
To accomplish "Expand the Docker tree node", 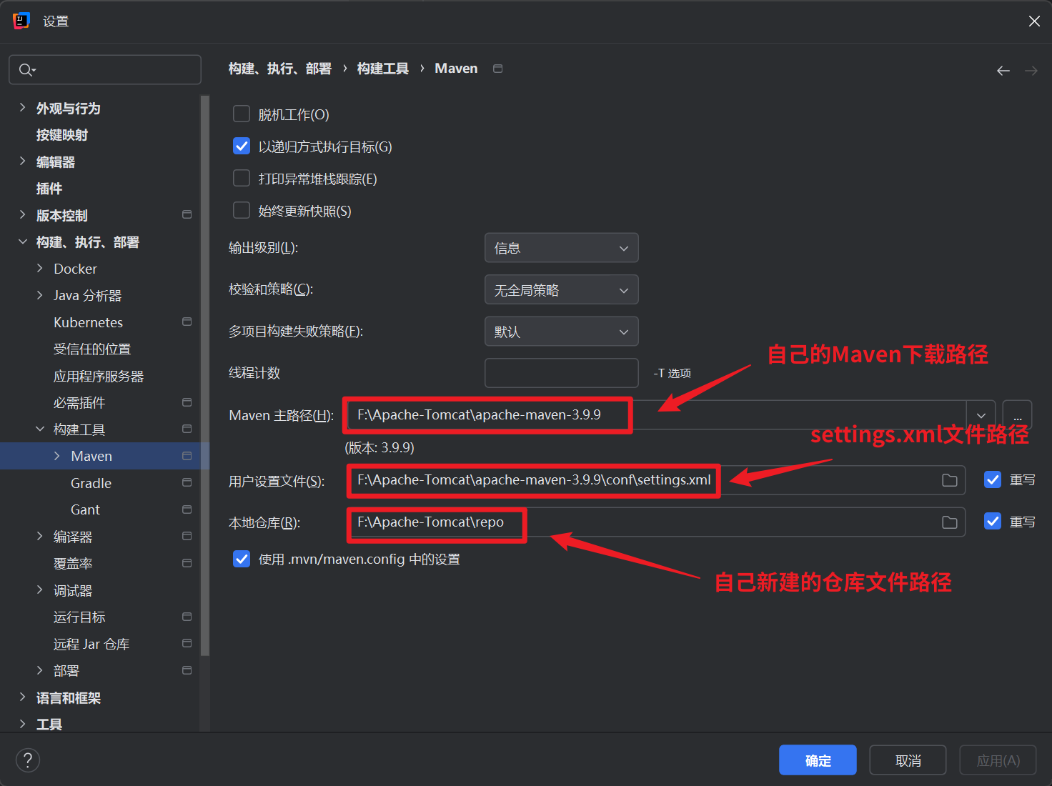I will pyautogui.click(x=40, y=269).
